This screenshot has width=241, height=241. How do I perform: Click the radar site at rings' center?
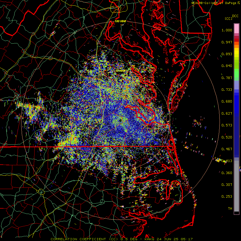click(x=120, y=121)
